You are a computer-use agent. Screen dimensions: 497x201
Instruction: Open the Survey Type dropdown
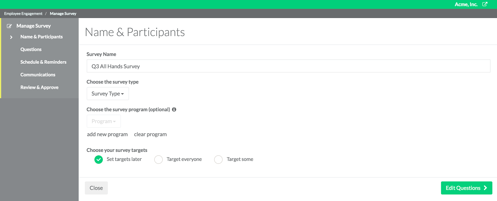click(x=107, y=94)
